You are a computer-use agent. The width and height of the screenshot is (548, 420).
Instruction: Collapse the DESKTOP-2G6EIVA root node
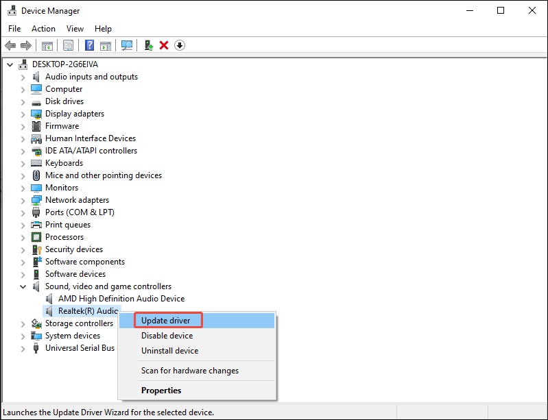[x=10, y=64]
